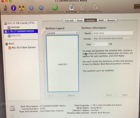Click the yellow minimize window button
The image size is (140, 118).
pos(6,1)
